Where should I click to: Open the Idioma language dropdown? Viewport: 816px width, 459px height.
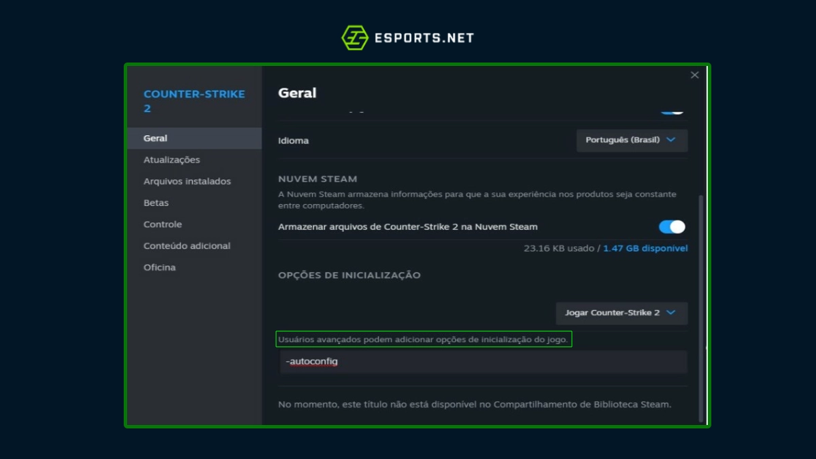pyautogui.click(x=632, y=140)
